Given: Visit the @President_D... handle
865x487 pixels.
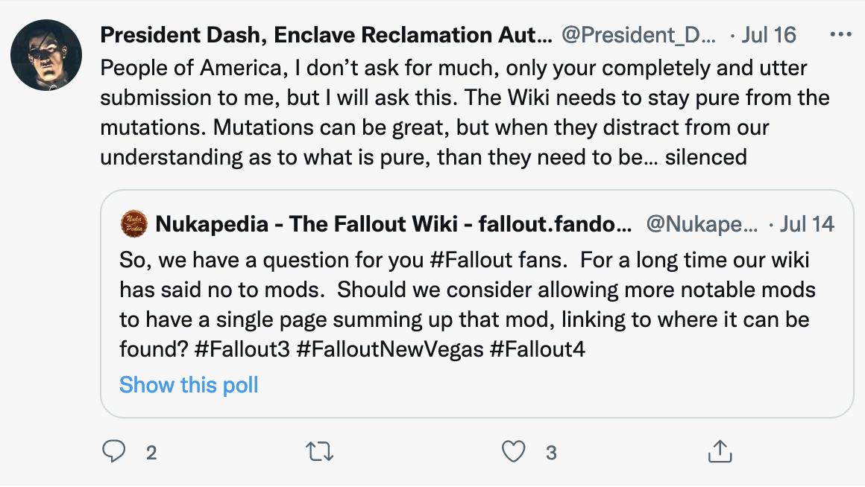Looking at the screenshot, I should pos(638,35).
